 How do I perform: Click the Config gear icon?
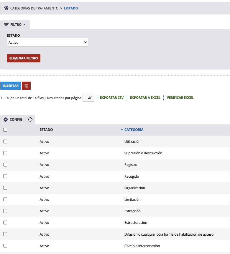coord(6,119)
